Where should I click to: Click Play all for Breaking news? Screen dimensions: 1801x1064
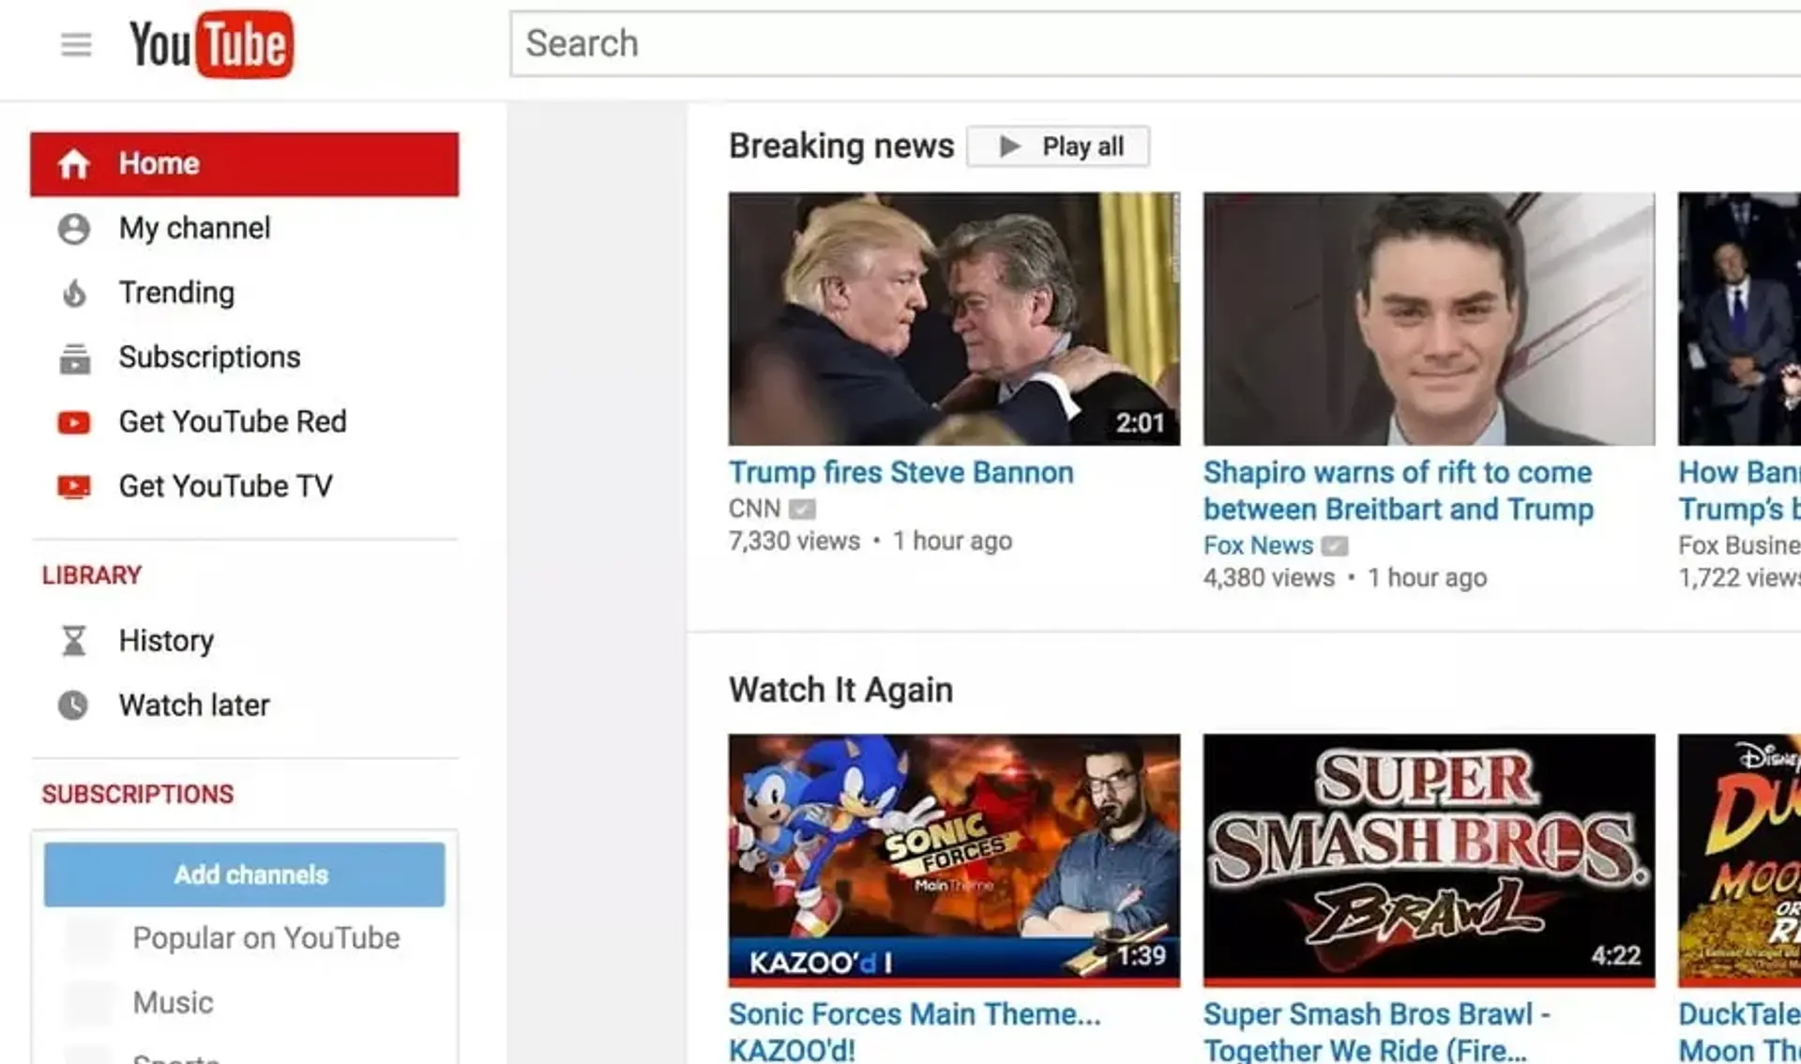[x=1058, y=146]
